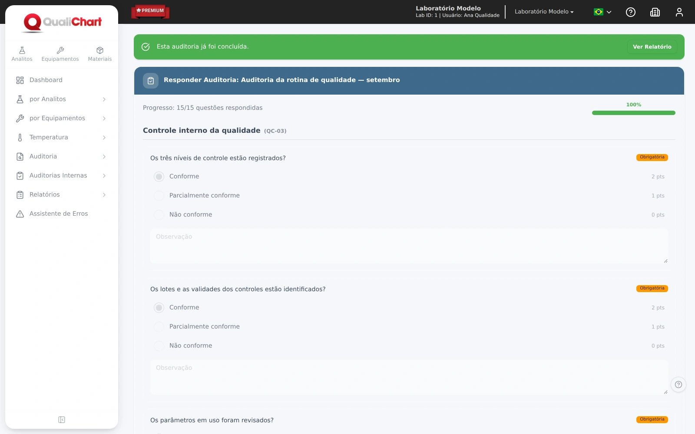The height and width of the screenshot is (434, 695).
Task: Go to Dashboard
Action: (x=62, y=80)
